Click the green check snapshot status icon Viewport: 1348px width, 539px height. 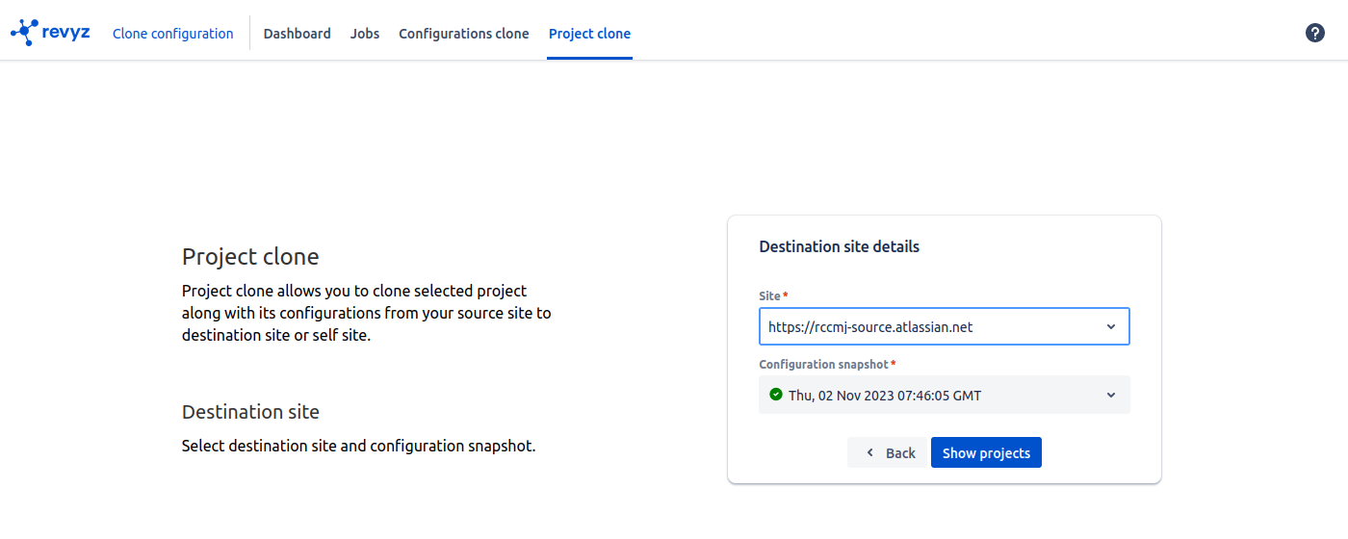(776, 395)
